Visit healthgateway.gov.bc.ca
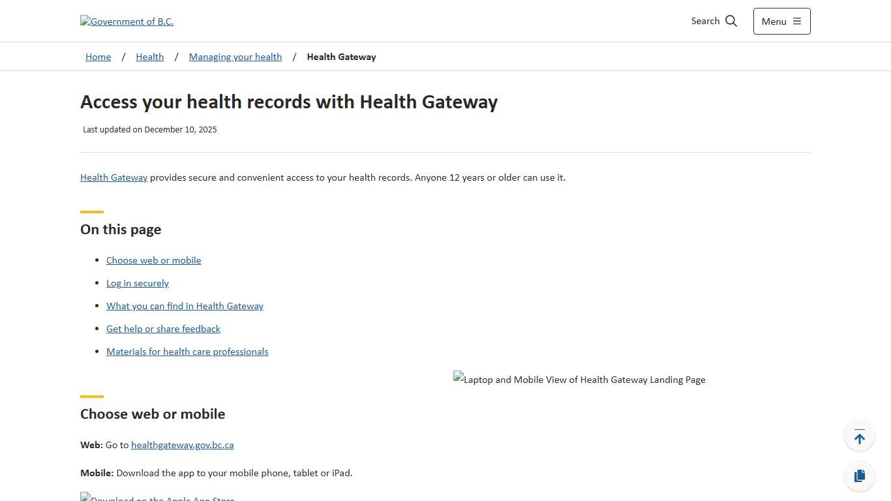Screen dimensions: 891x501 tap(182, 444)
